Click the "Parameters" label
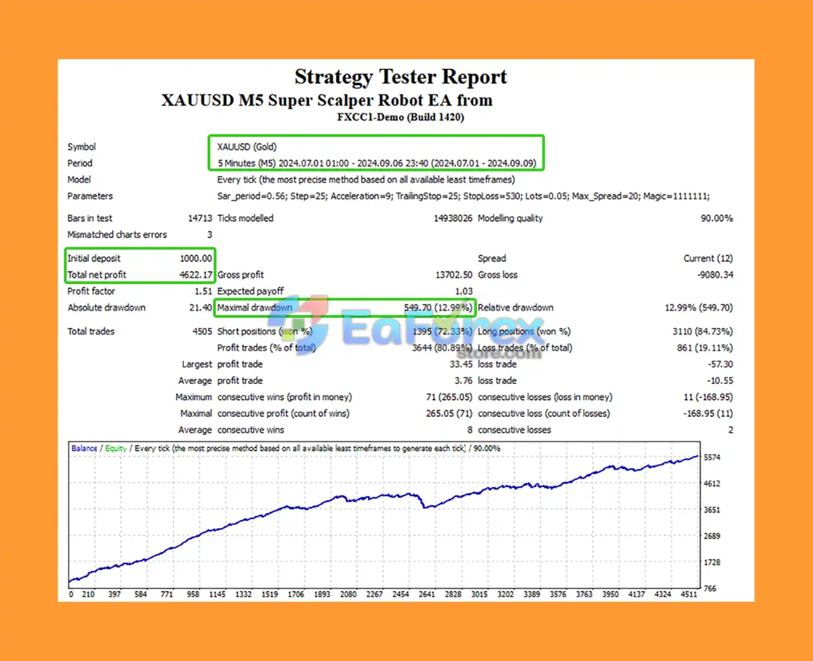813x661 pixels. pyautogui.click(x=90, y=196)
